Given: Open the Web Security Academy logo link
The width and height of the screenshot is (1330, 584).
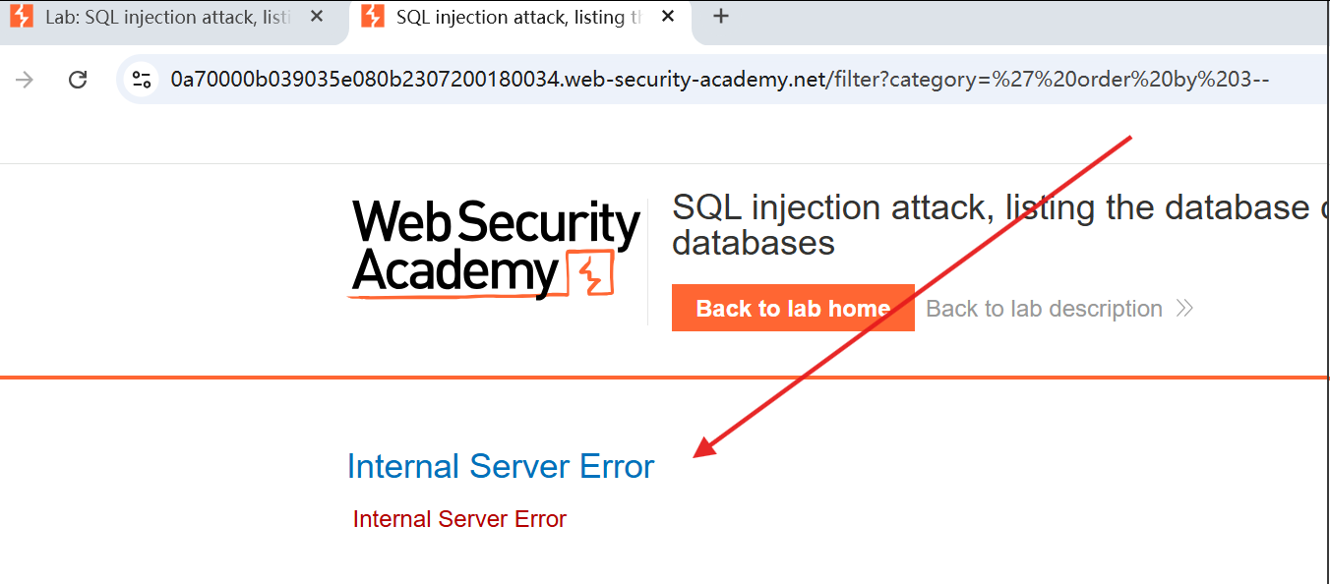Looking at the screenshot, I should [495, 249].
